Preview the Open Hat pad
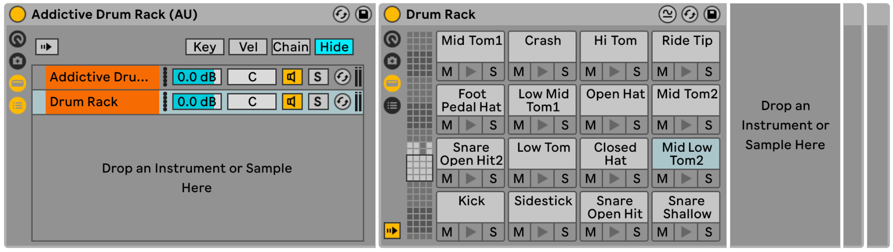Viewport: 893px width, 252px height. pos(615,125)
